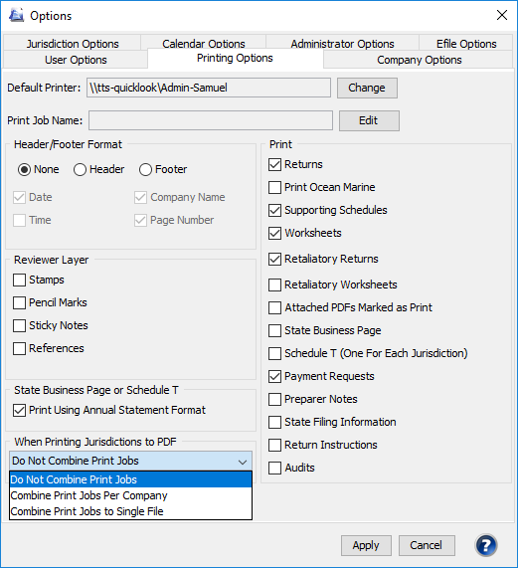Click the Options app icon in title bar
This screenshot has height=568, width=518.
point(16,15)
